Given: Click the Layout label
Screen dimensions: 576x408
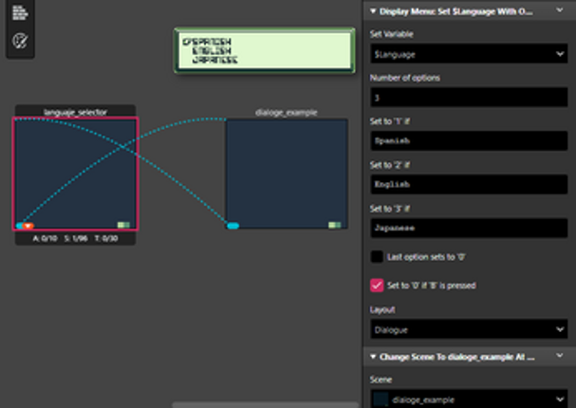Looking at the screenshot, I should 382,310.
